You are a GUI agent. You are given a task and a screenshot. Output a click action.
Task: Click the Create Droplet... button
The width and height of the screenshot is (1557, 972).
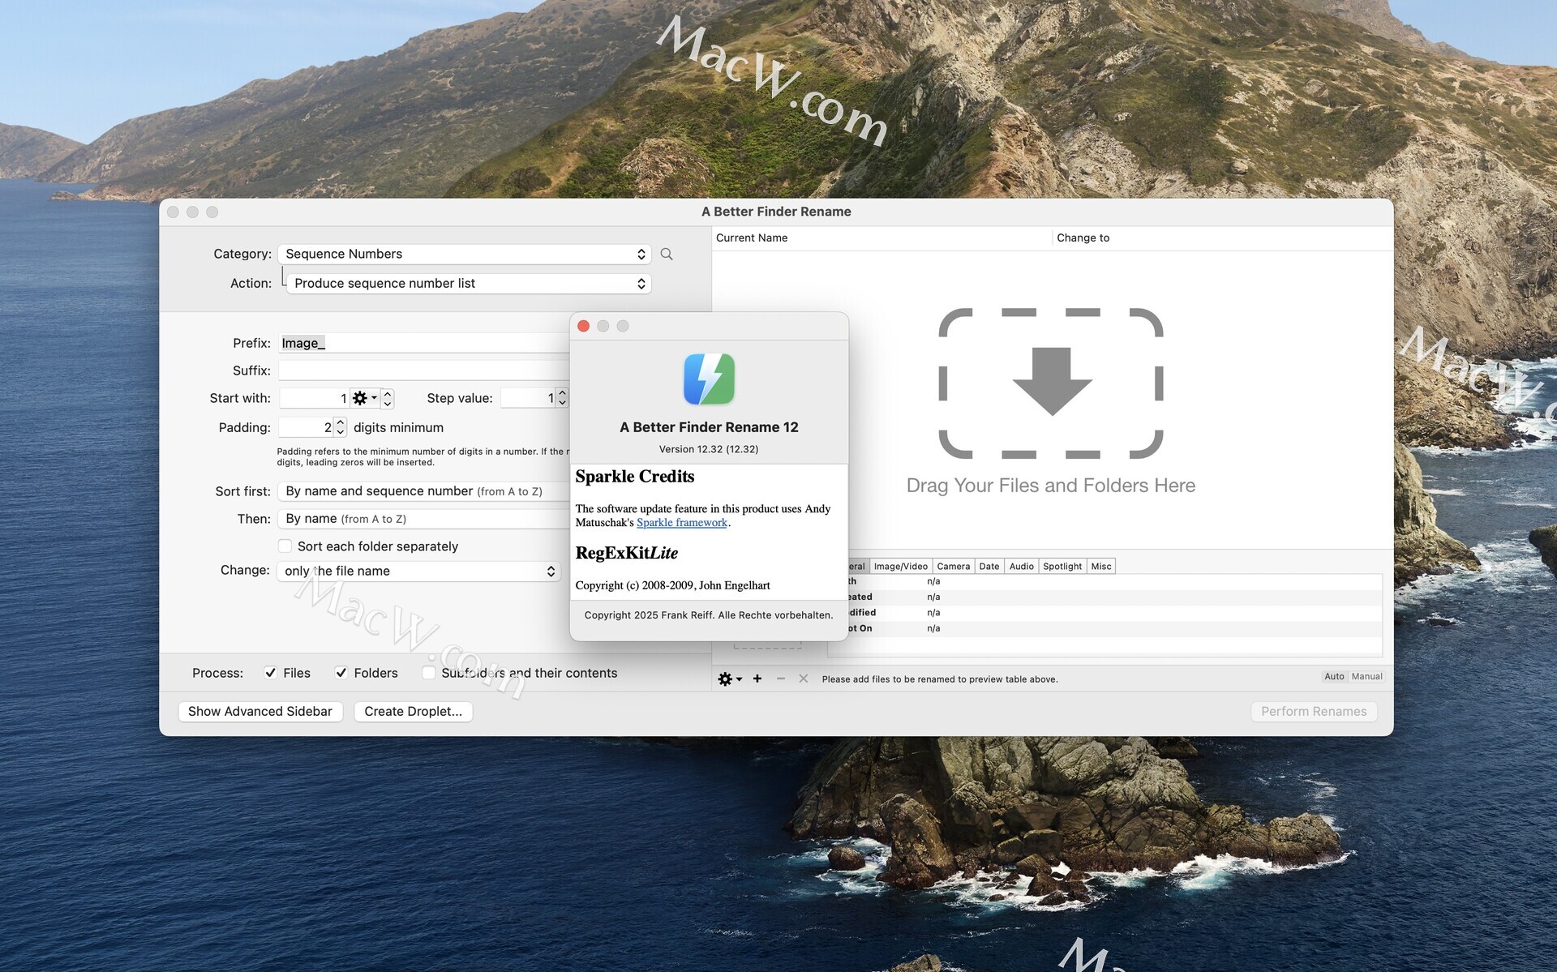point(414,711)
